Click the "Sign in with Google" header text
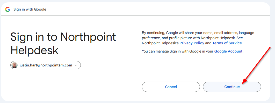This screenshot has height=103, width=275. click(30, 9)
